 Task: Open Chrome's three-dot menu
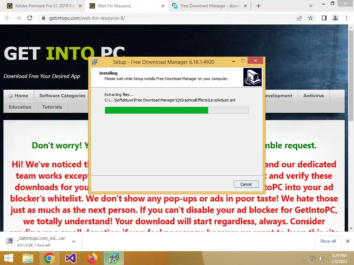[346, 18]
